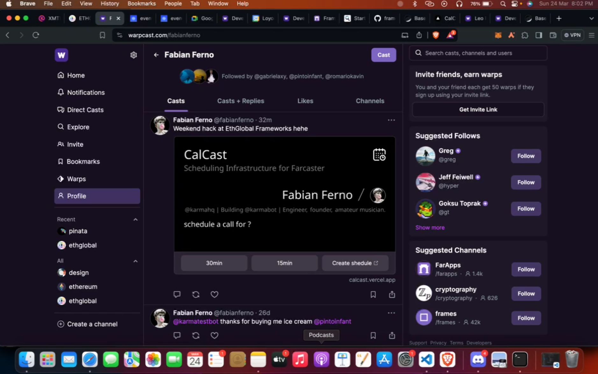
Task: Follow Greg in Suggested Follows
Action: tap(526, 156)
